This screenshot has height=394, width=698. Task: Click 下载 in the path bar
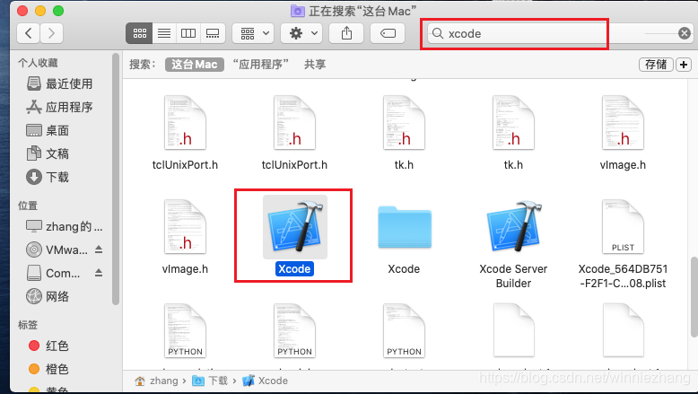click(x=210, y=381)
